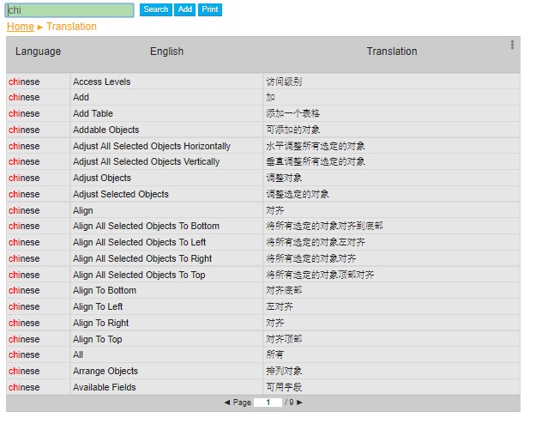Focus the search field containing 'chi'

coord(69,10)
